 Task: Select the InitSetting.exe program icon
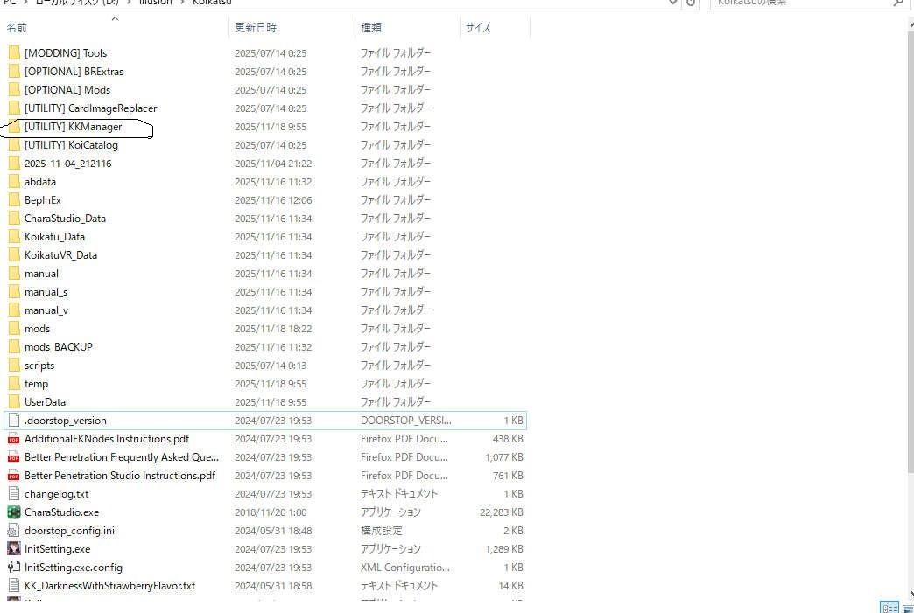pos(14,549)
